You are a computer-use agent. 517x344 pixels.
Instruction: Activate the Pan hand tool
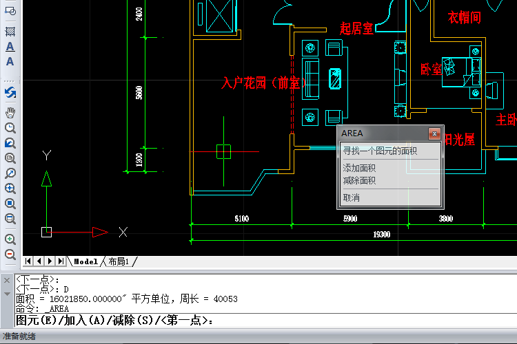click(x=10, y=113)
